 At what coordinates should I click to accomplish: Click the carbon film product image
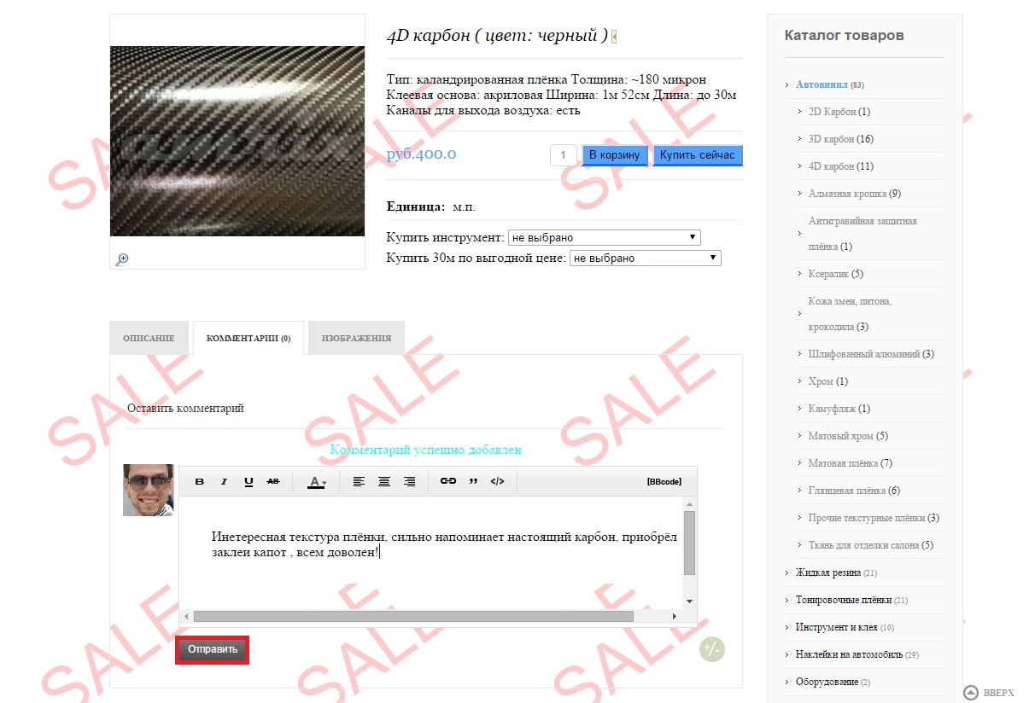[237, 141]
